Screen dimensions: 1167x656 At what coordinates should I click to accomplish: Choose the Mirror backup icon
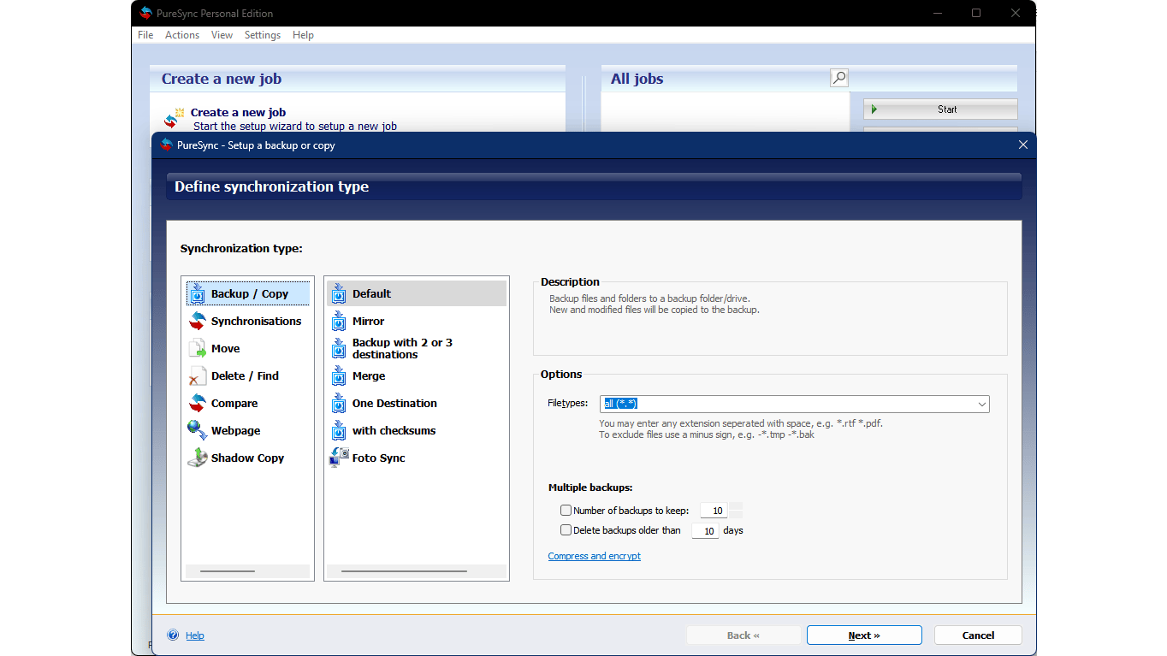pos(339,321)
